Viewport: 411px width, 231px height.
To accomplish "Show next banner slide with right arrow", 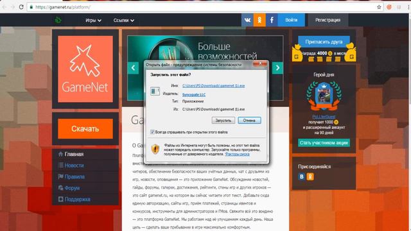I will click(x=277, y=68).
